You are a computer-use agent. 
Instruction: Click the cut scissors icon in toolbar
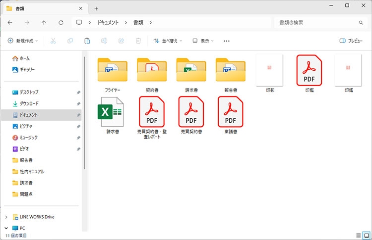tap(54, 41)
